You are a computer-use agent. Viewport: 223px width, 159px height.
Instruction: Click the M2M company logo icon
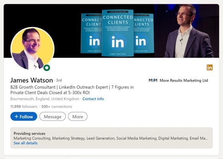pyautogui.click(x=153, y=80)
